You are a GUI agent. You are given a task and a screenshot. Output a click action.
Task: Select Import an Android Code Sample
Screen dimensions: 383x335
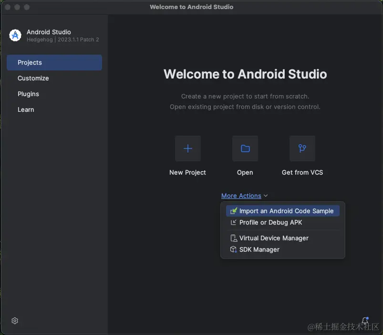[286, 211]
